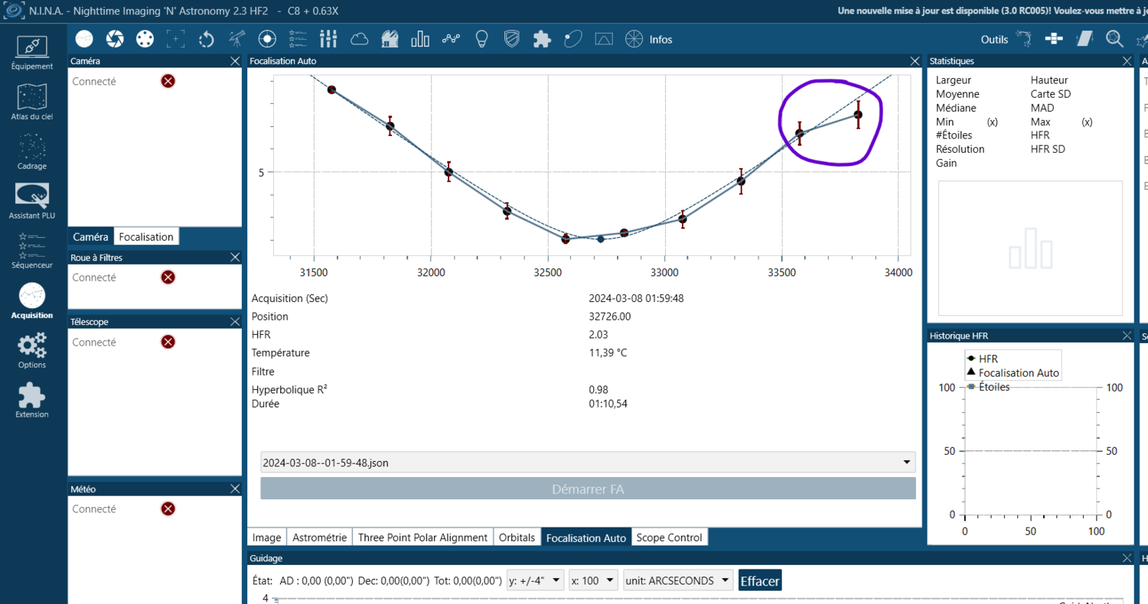Click the Infos toolbar label
This screenshot has height=604, width=1148.
(x=660, y=40)
